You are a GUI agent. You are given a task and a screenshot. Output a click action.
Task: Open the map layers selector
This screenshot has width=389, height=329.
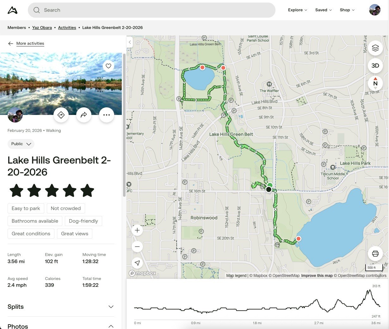point(375,48)
